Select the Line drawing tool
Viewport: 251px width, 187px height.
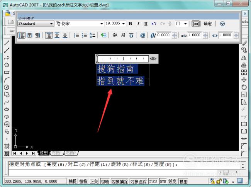[x=7, y=43]
